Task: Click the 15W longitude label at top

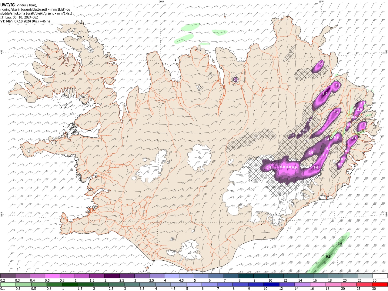Action: click(x=321, y=2)
